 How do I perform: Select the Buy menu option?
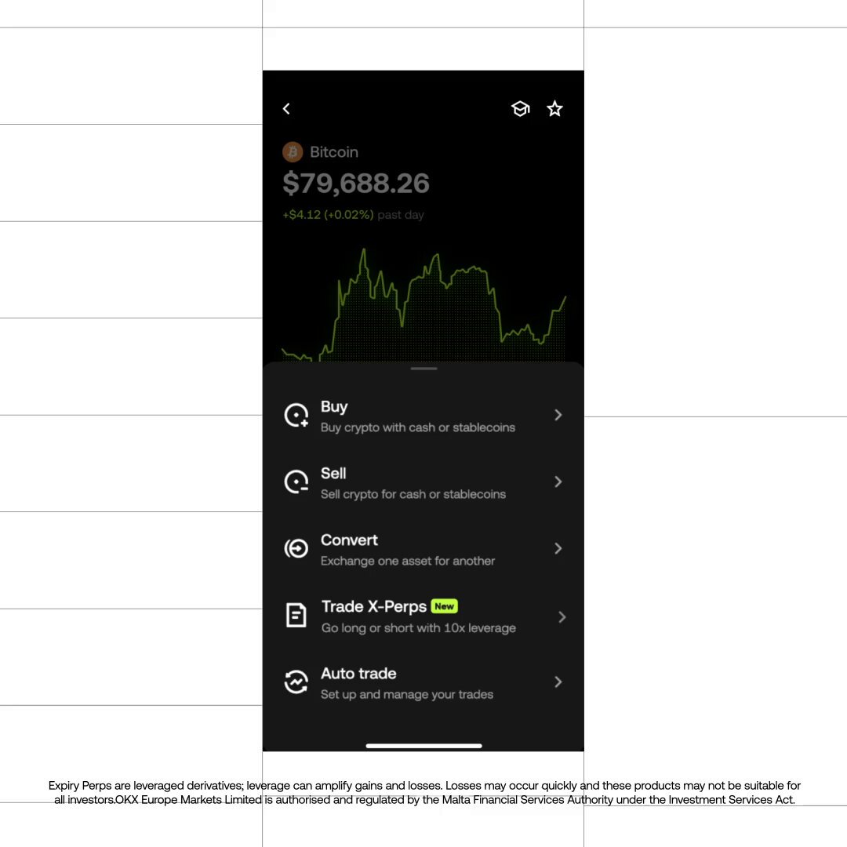coord(423,416)
